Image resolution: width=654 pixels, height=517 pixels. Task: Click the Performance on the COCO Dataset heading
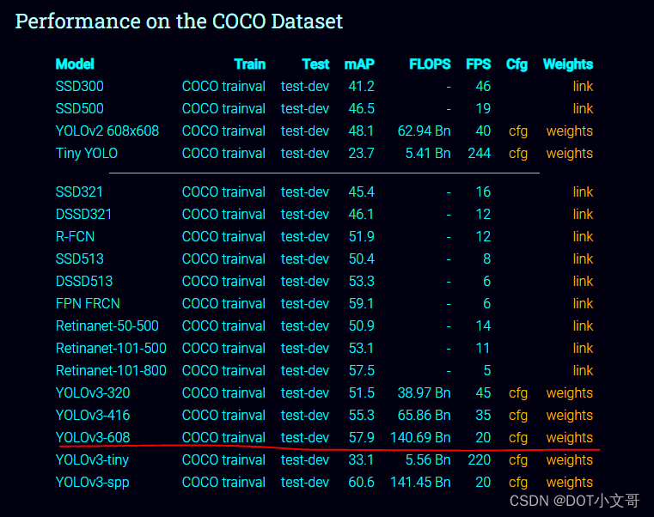[x=179, y=21]
